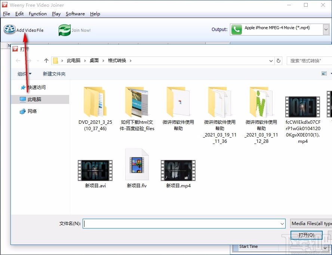This screenshot has height=255, width=332.
Task: Open the Function menu
Action: 37,13
